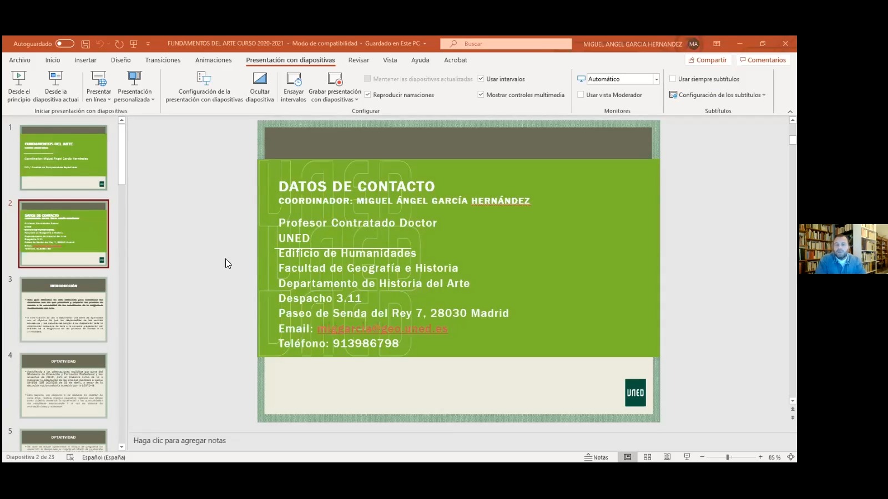
Task: Click the Ayuda tab
Action: [420, 60]
